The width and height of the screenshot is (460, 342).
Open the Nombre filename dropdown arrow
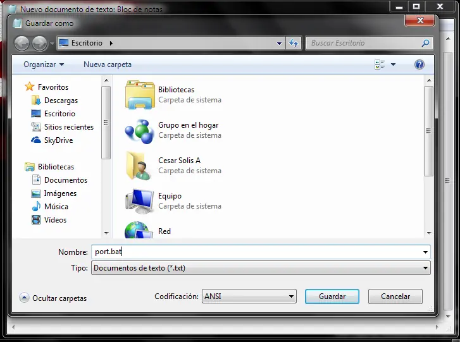click(425, 252)
